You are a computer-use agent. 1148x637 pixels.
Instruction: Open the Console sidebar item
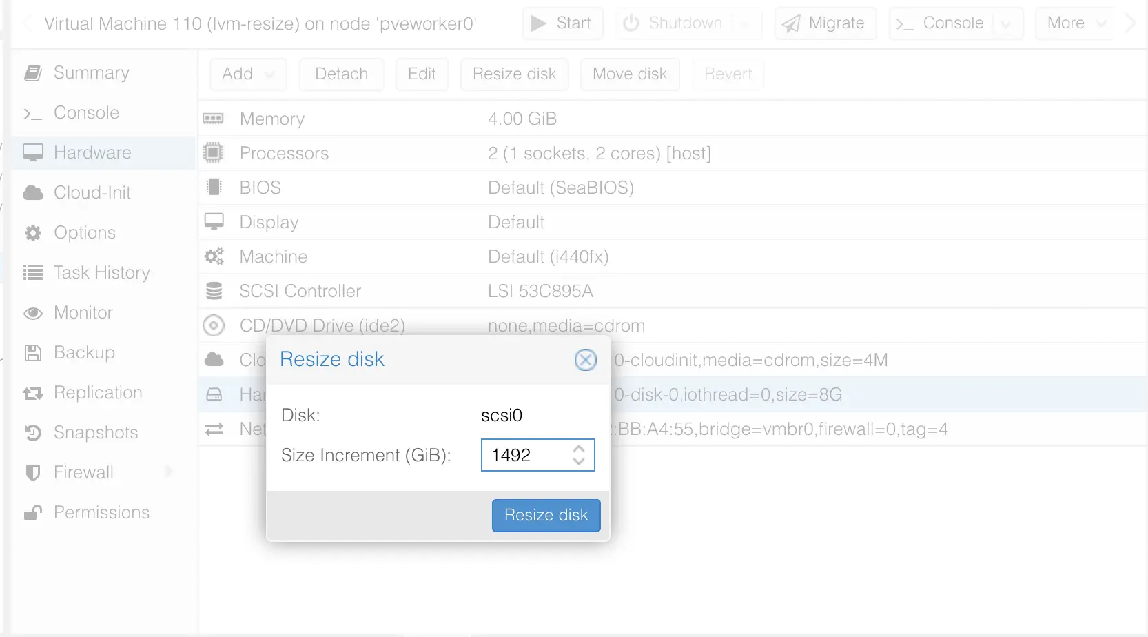103,112
